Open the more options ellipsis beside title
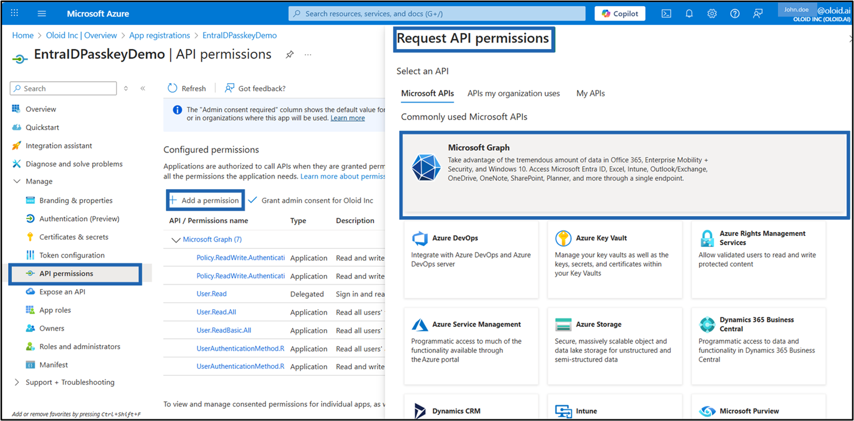Viewport: 854px width, 421px height. coord(308,55)
